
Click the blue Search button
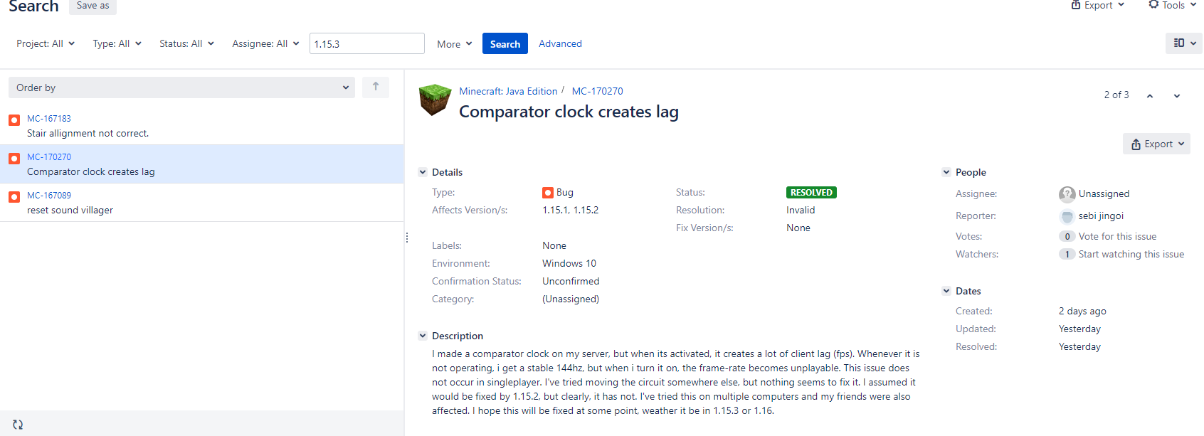(x=505, y=44)
